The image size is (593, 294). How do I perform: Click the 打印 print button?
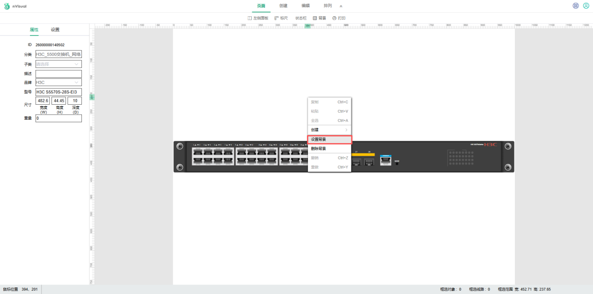tap(339, 18)
